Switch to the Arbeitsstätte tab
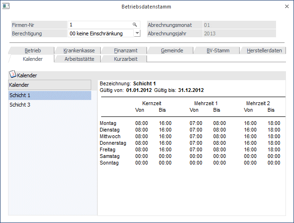 (x=78, y=59)
